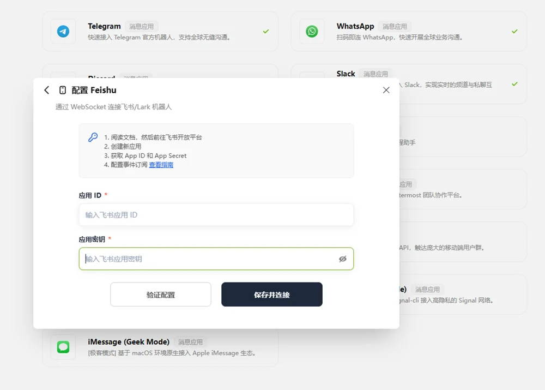Image resolution: width=545 pixels, height=390 pixels.
Task: Click the 消息应用 tag beside Telegram
Action: (x=142, y=26)
